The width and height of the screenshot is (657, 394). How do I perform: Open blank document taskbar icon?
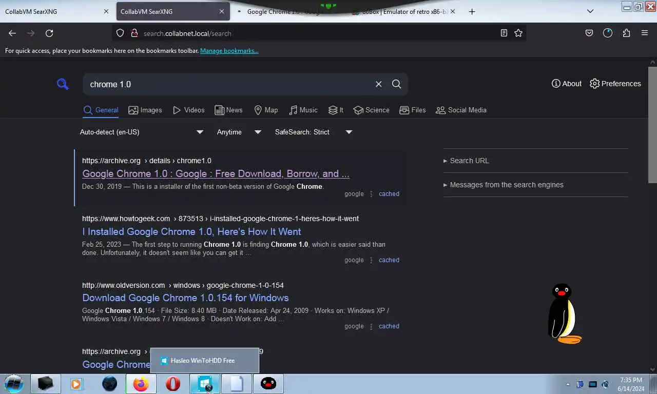tap(237, 384)
